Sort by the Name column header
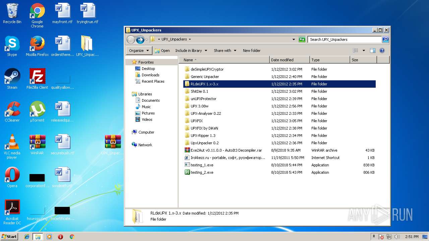Viewport: 429px width, 241px height. pyautogui.click(x=224, y=60)
